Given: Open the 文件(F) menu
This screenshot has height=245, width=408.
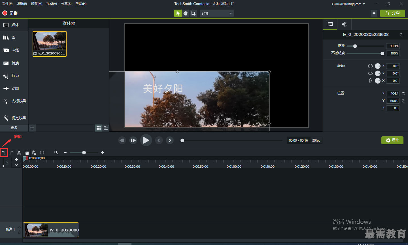Looking at the screenshot, I should 7,4.
